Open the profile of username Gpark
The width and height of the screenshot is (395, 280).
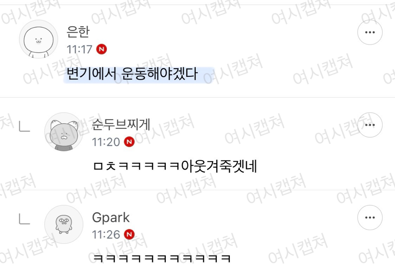click(111, 217)
